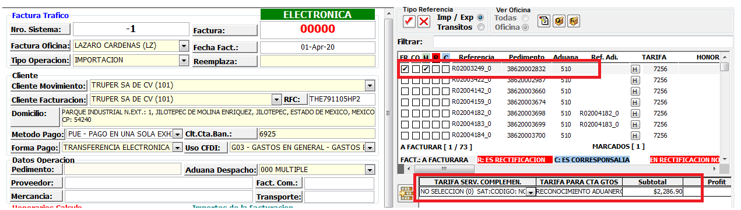Screen dimensions: 741x210
Task: Select the Imp / Exp radio button
Action: [480, 17]
